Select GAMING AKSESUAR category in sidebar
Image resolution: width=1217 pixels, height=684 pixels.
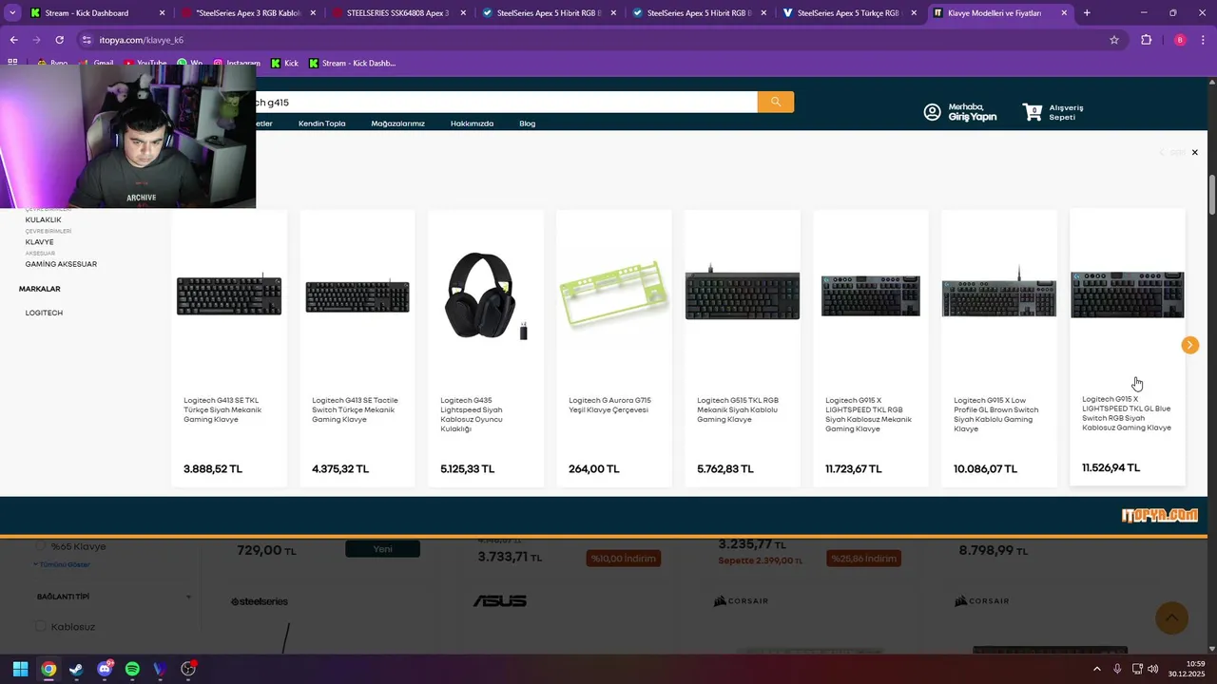pyautogui.click(x=61, y=264)
